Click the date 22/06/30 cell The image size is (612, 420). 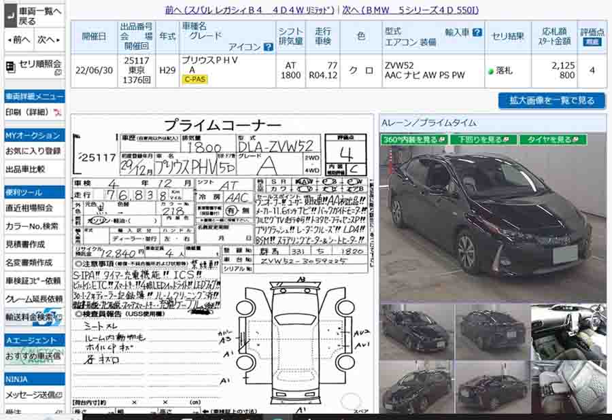pyautogui.click(x=94, y=71)
